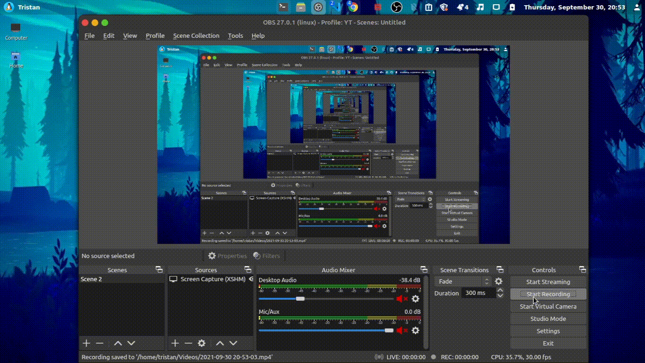Click the Audio Mixer scrollbar
The width and height of the screenshot is (645, 363).
[x=426, y=312]
